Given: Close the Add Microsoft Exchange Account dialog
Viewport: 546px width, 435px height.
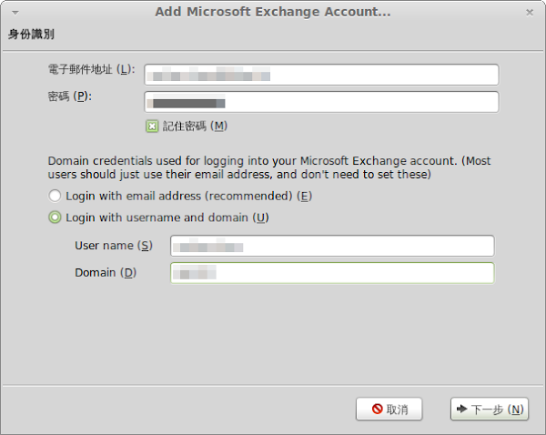Looking at the screenshot, I should pyautogui.click(x=530, y=13).
